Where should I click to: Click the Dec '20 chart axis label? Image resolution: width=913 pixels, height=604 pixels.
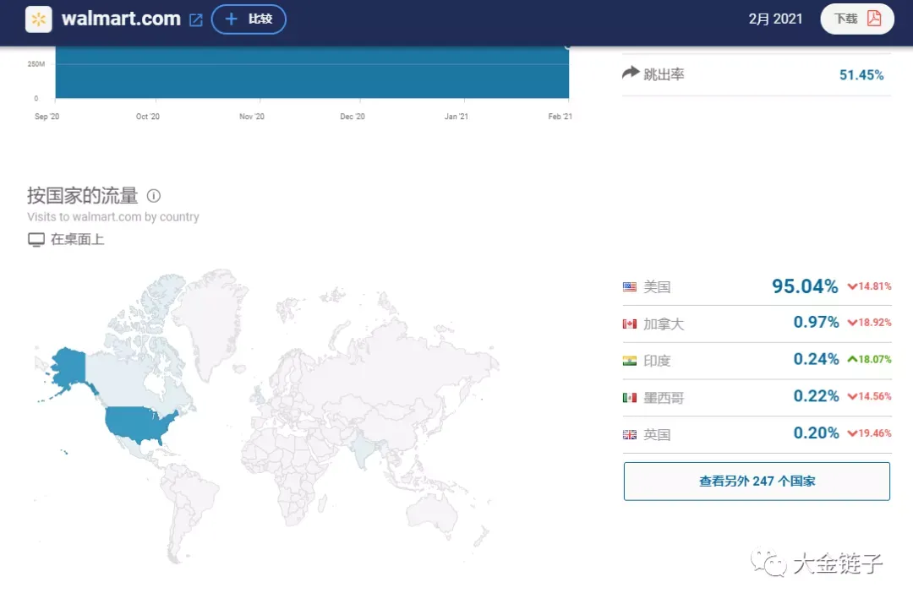pos(353,117)
